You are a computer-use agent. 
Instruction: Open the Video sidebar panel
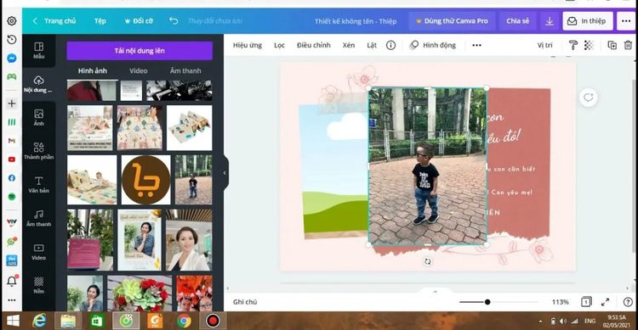pyautogui.click(x=38, y=252)
